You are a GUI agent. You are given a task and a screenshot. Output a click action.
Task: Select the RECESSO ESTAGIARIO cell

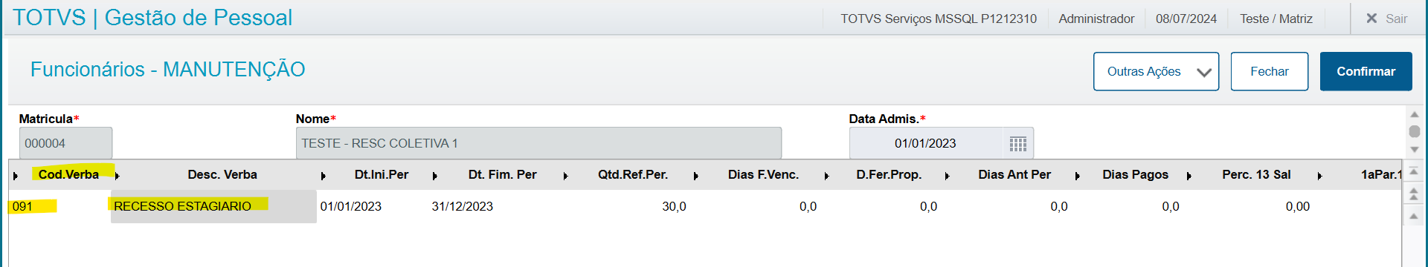(x=213, y=206)
